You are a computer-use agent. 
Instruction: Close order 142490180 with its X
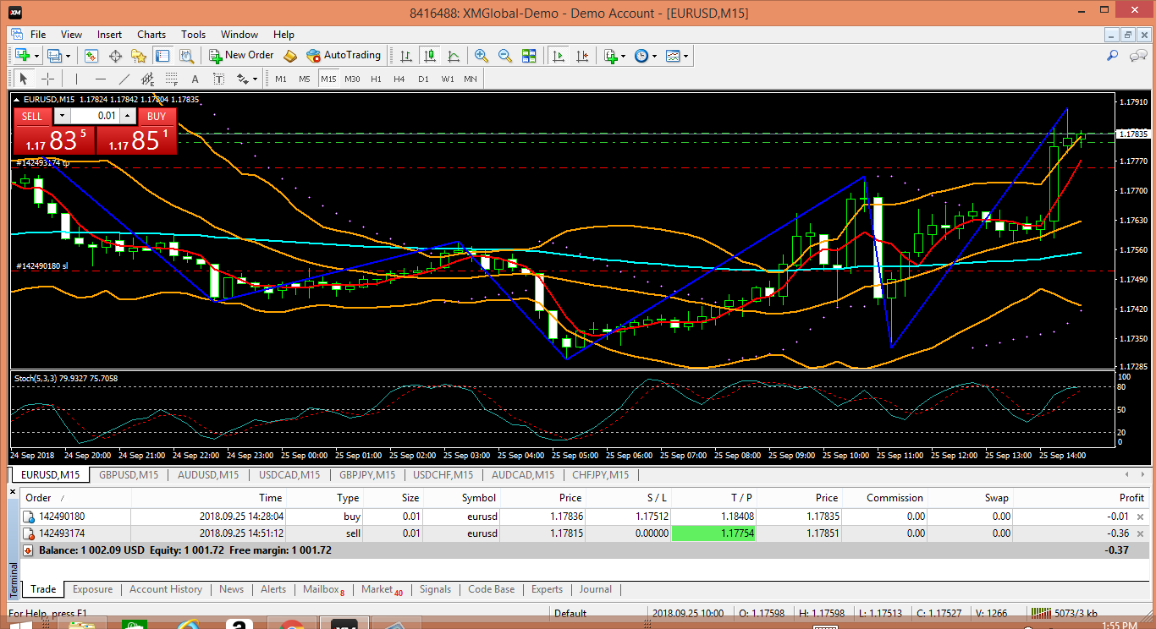[1140, 517]
